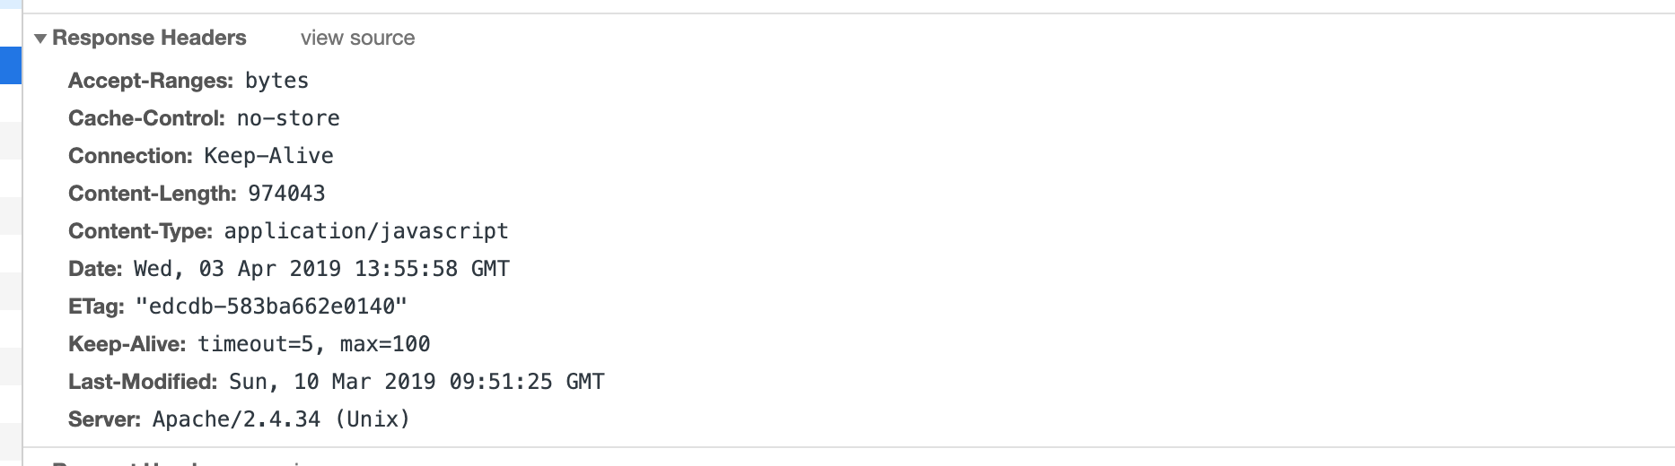Select the Apache/2.4.34 (Unix) value
The image size is (1675, 466).
pyautogui.click(x=281, y=419)
